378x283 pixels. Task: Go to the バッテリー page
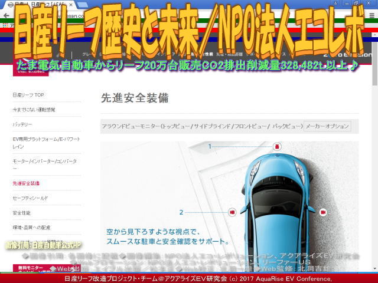click(x=22, y=124)
